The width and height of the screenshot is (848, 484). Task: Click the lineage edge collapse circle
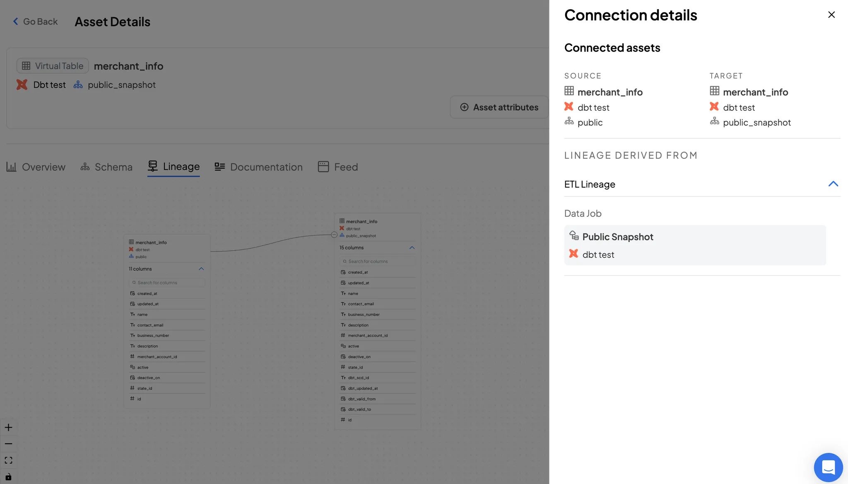(334, 235)
